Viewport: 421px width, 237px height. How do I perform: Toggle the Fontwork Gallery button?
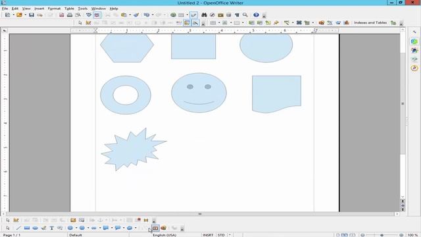(155, 228)
